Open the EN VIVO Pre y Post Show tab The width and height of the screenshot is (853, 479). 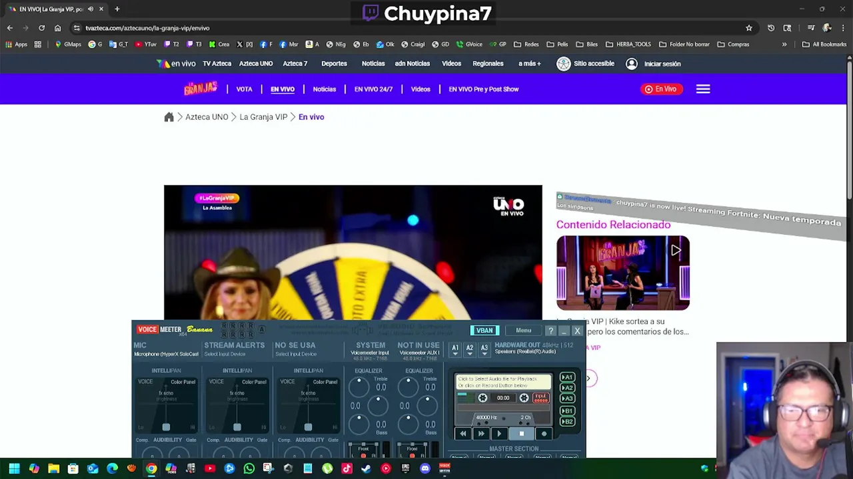484,89
